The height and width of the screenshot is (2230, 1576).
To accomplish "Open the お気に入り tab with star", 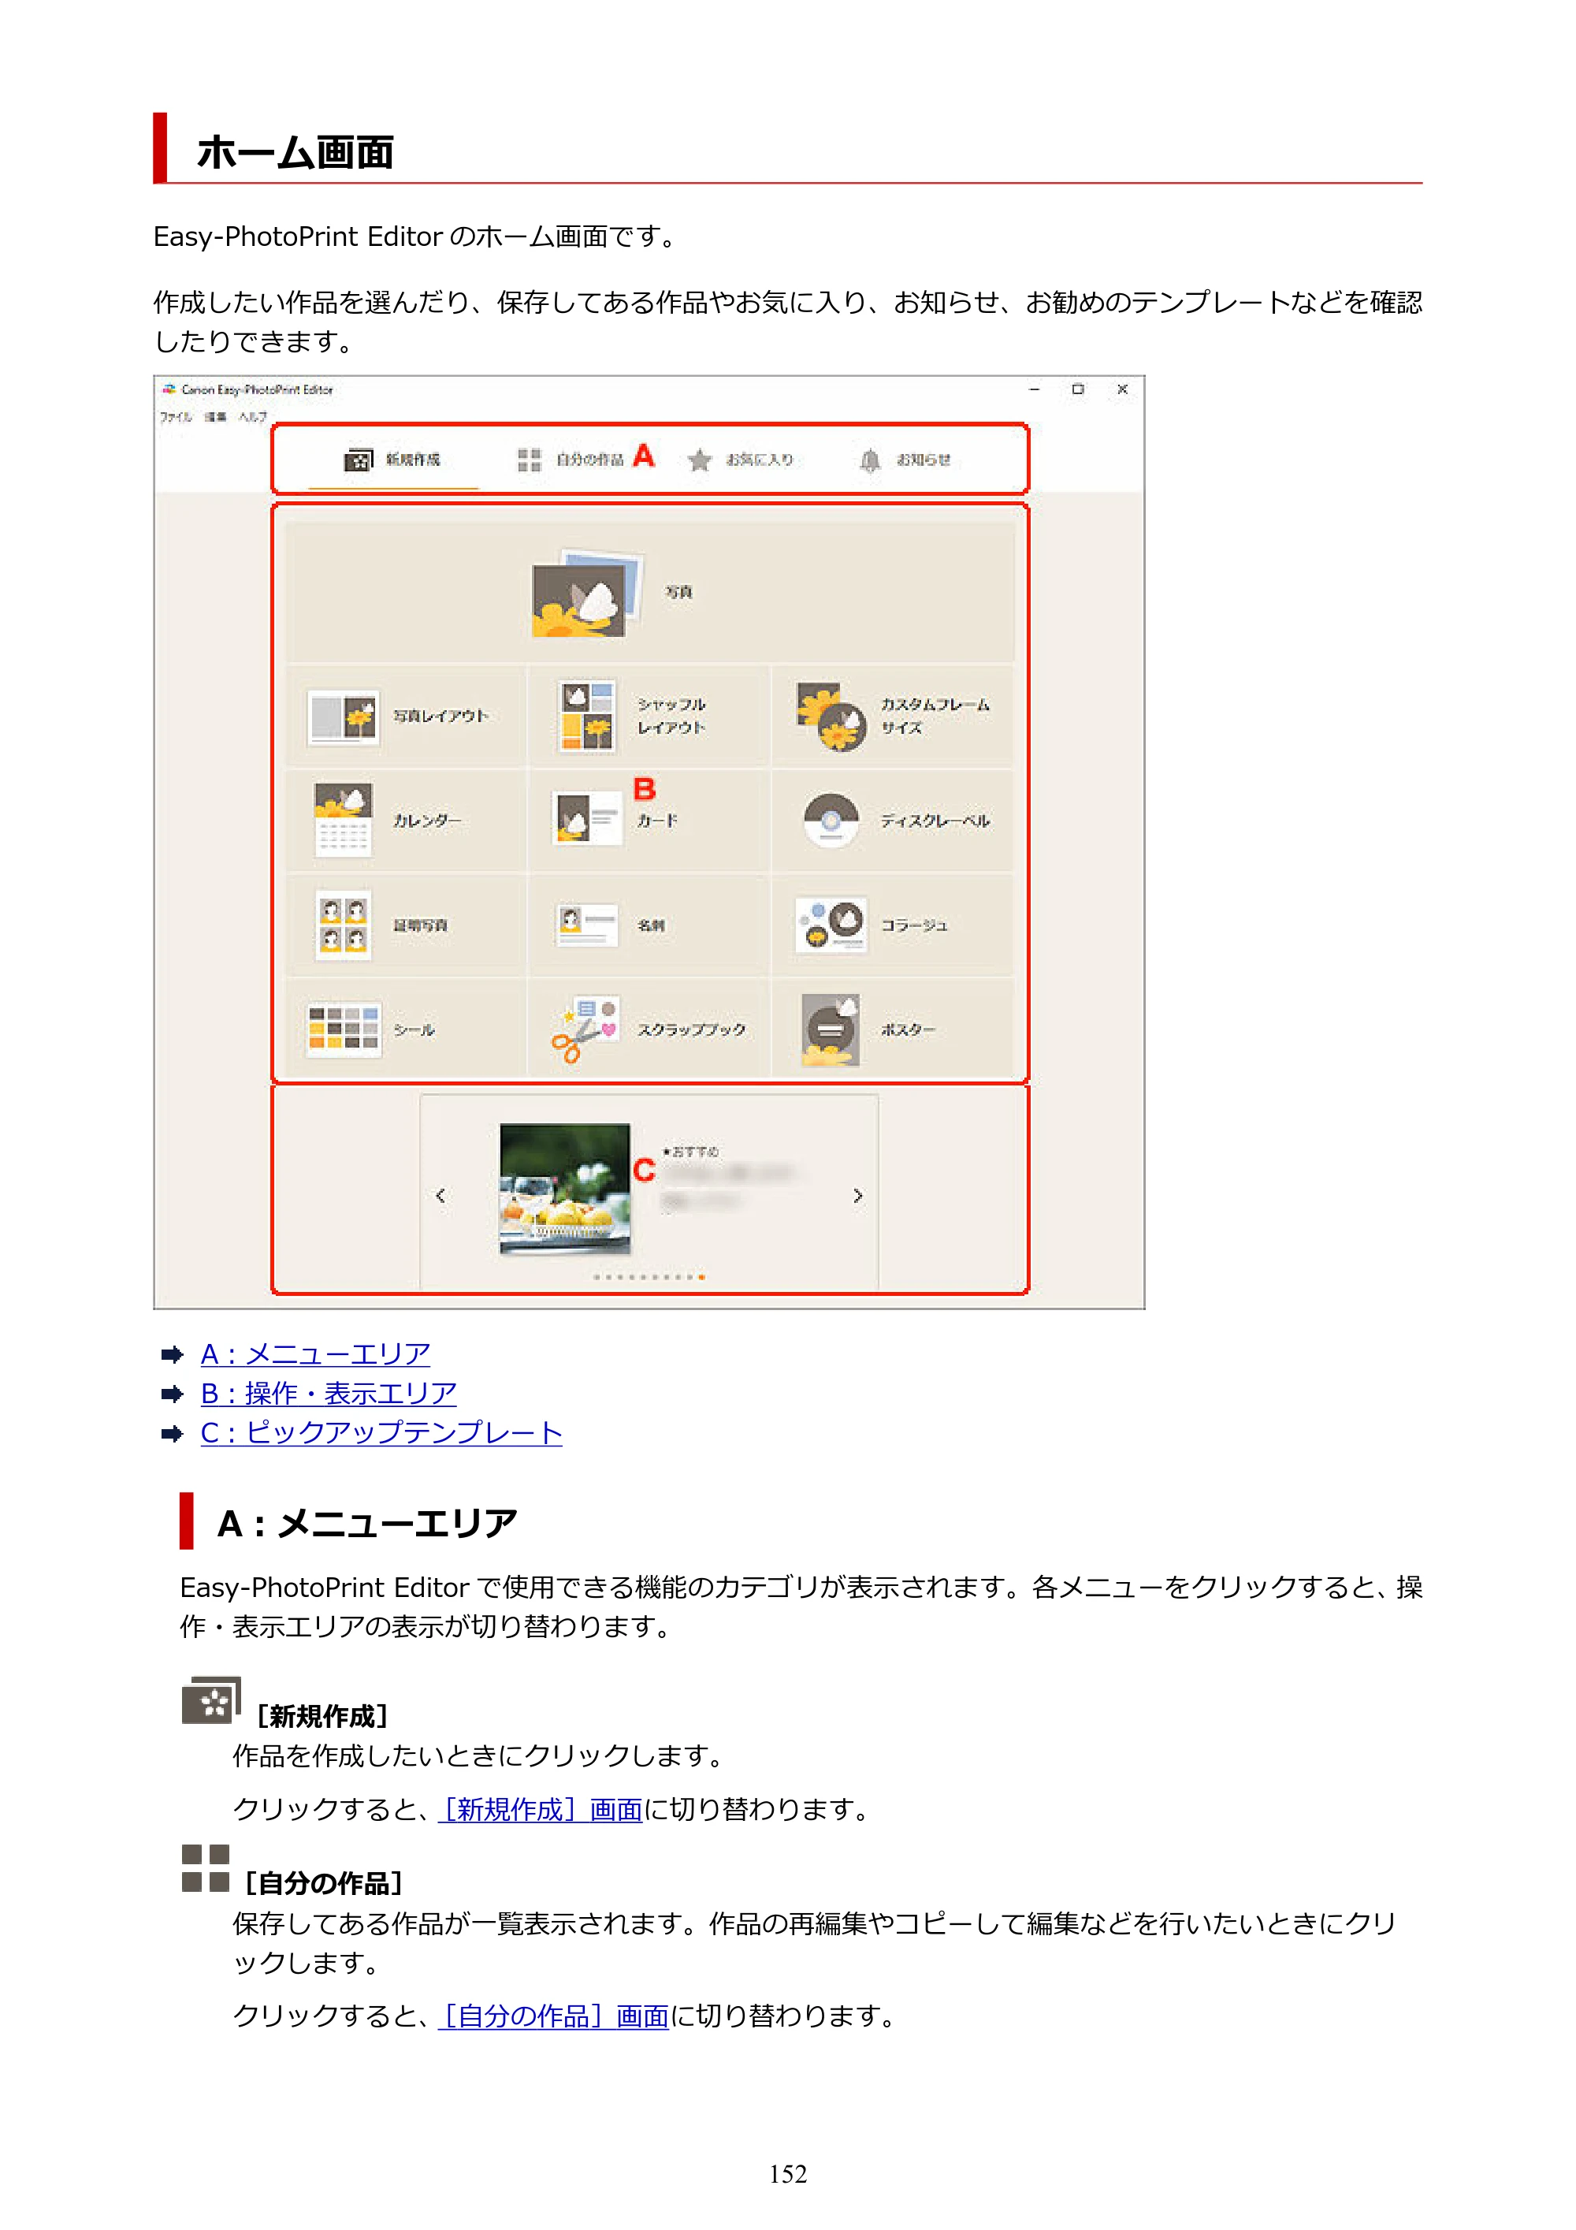I will pos(741,460).
